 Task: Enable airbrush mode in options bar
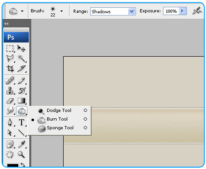[x=197, y=11]
